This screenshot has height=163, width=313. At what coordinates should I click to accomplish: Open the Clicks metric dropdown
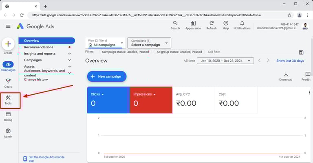pyautogui.click(x=97, y=94)
